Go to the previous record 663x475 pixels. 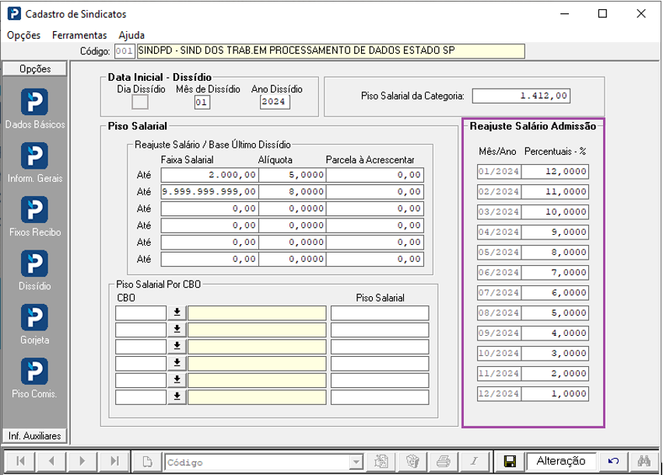coord(51,461)
